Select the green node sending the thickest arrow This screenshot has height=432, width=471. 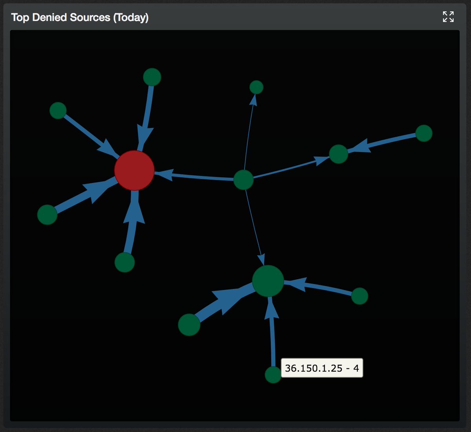(x=189, y=325)
